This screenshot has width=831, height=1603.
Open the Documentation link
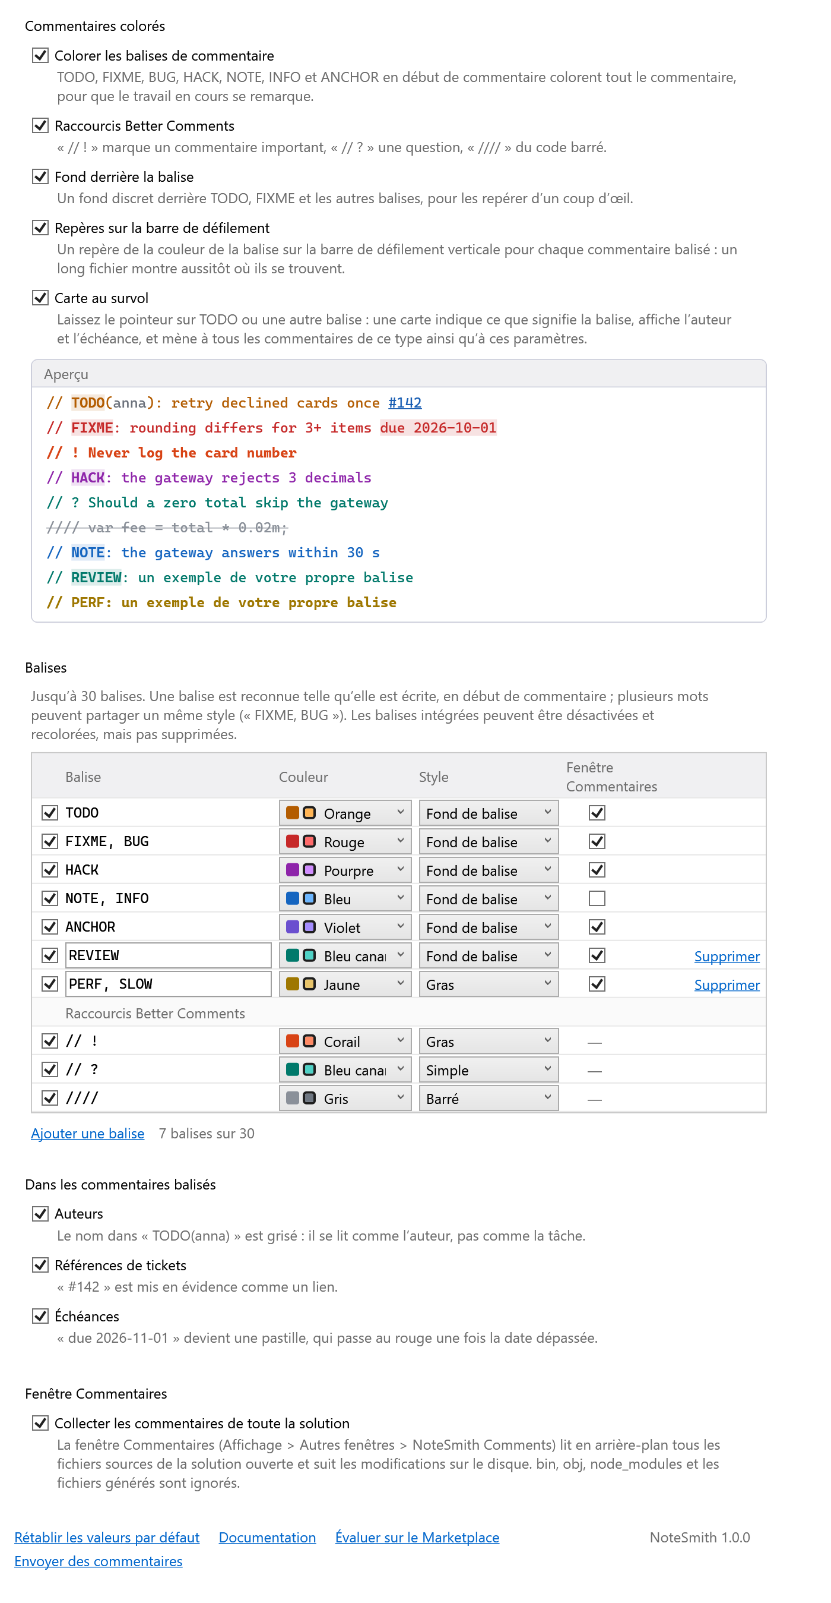[x=267, y=1537]
